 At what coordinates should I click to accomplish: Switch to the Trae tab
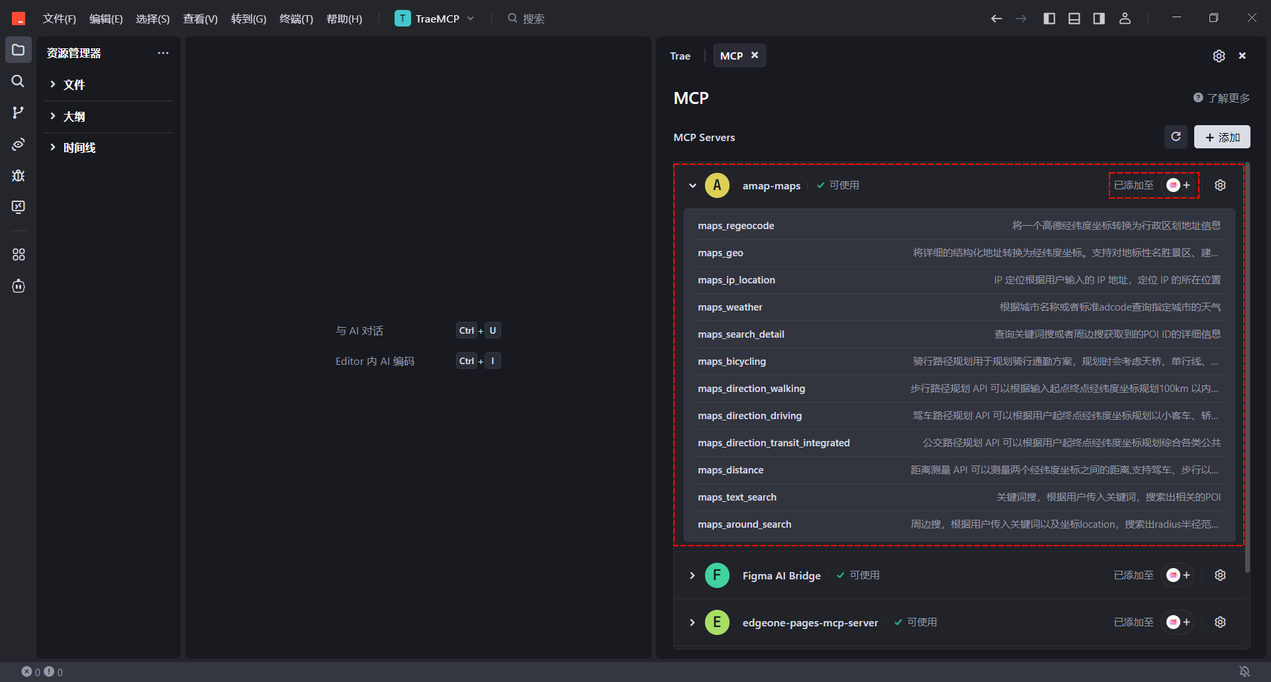tap(680, 56)
